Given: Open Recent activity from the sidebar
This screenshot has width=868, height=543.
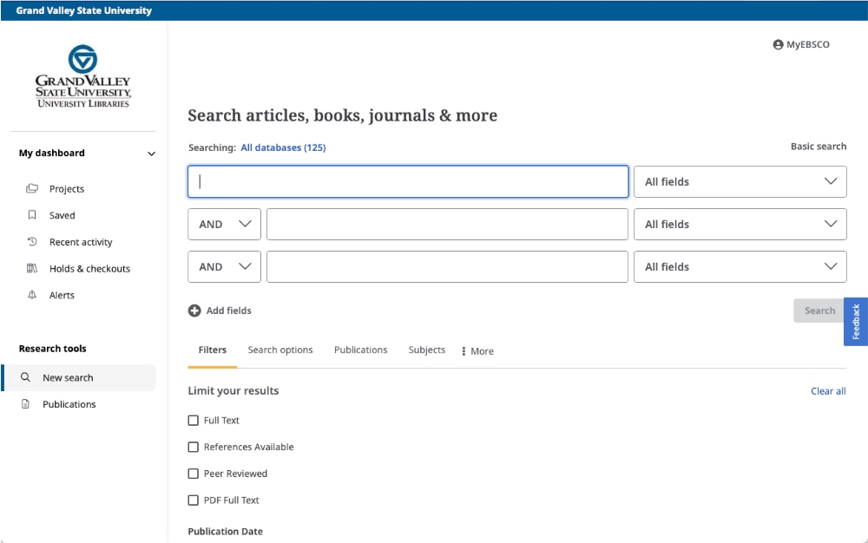Looking at the screenshot, I should pyautogui.click(x=31, y=242).
